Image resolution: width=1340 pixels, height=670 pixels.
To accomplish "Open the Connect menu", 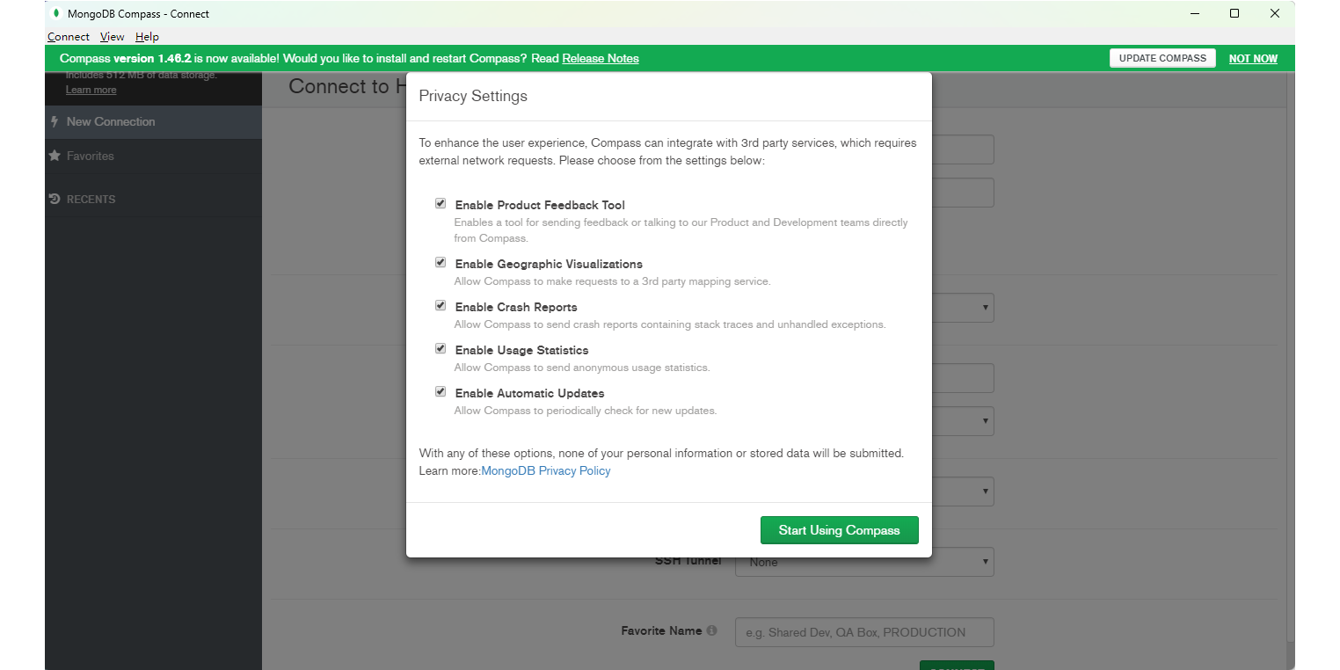I will click(68, 37).
